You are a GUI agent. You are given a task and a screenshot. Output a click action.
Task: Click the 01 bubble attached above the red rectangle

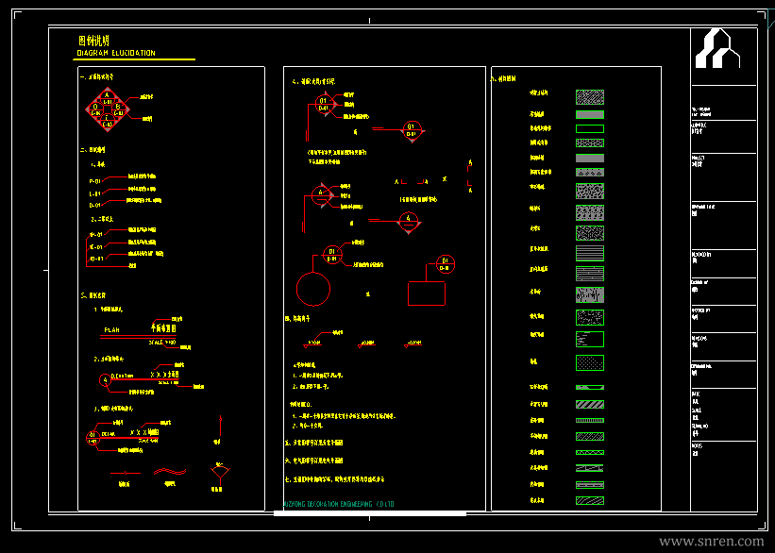pyautogui.click(x=446, y=264)
